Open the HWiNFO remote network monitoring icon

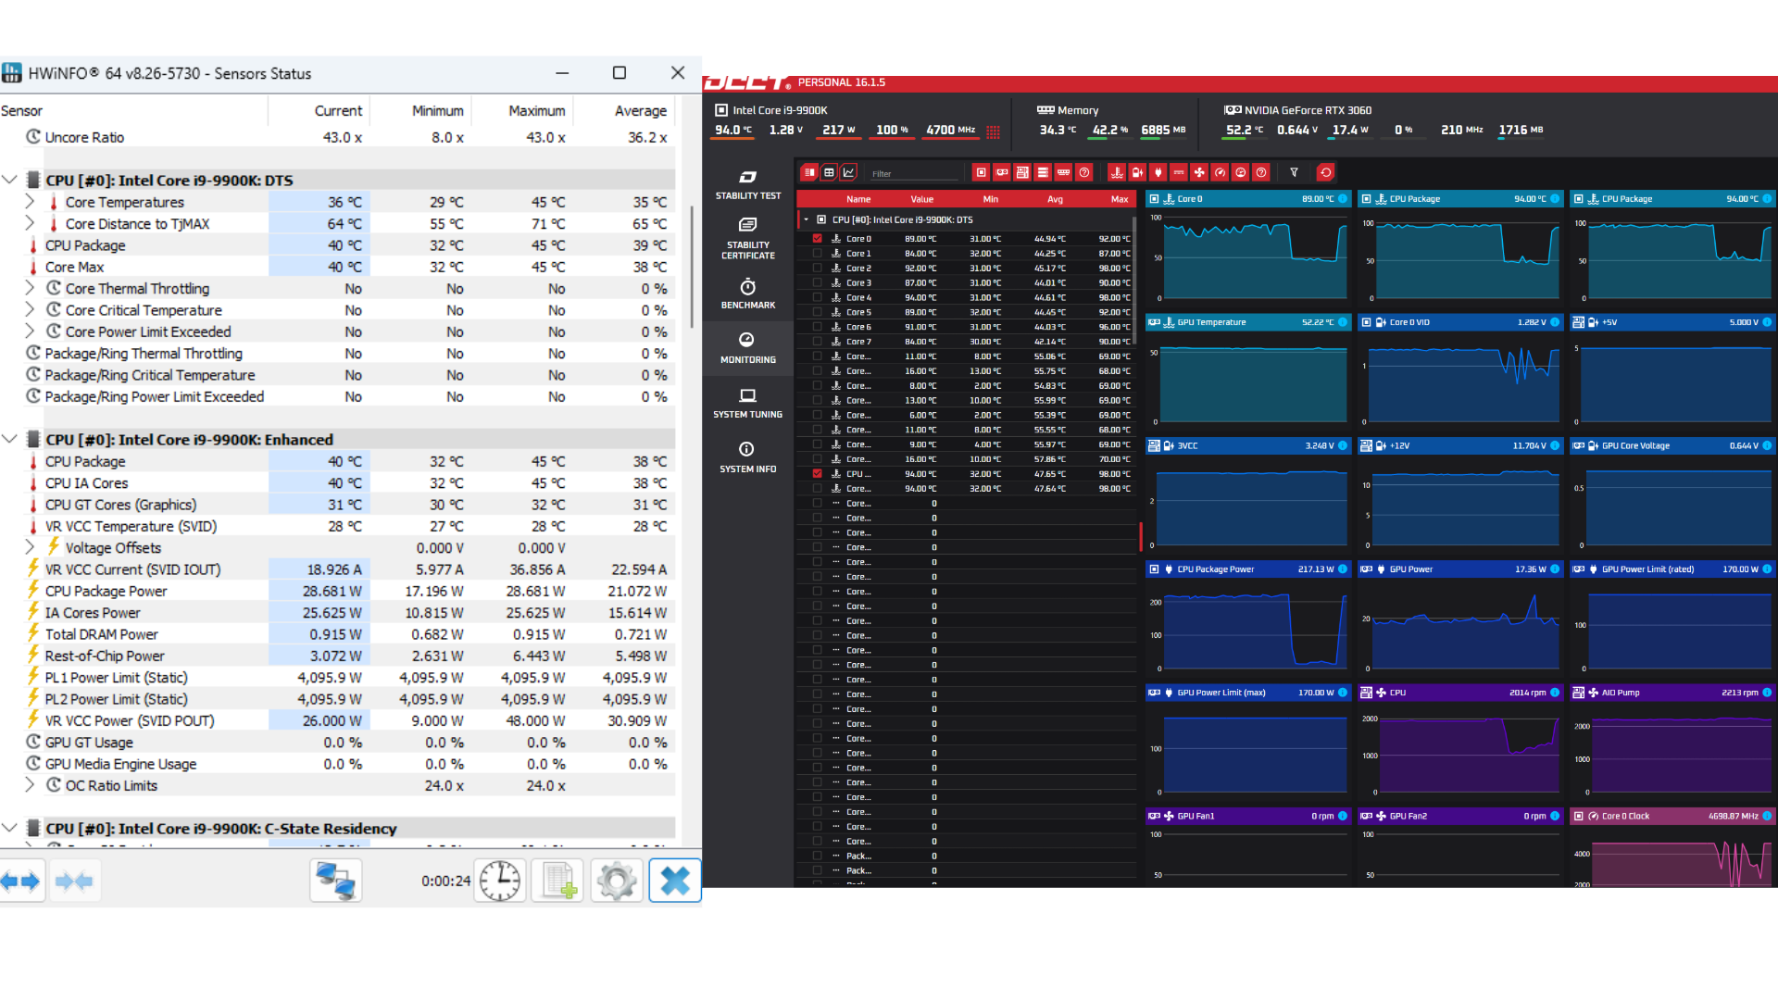[x=335, y=881]
